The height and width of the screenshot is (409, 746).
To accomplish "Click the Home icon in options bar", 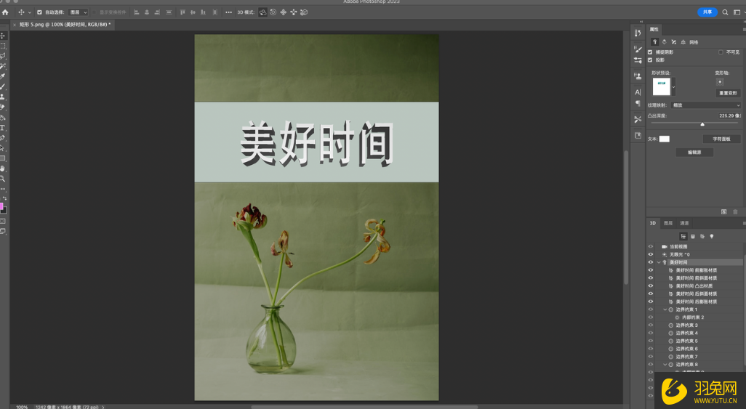I will [x=5, y=12].
